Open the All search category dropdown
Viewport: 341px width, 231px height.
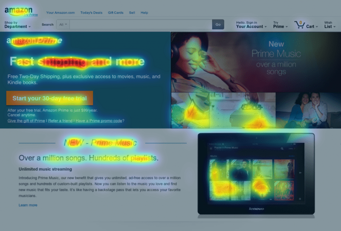tap(63, 24)
